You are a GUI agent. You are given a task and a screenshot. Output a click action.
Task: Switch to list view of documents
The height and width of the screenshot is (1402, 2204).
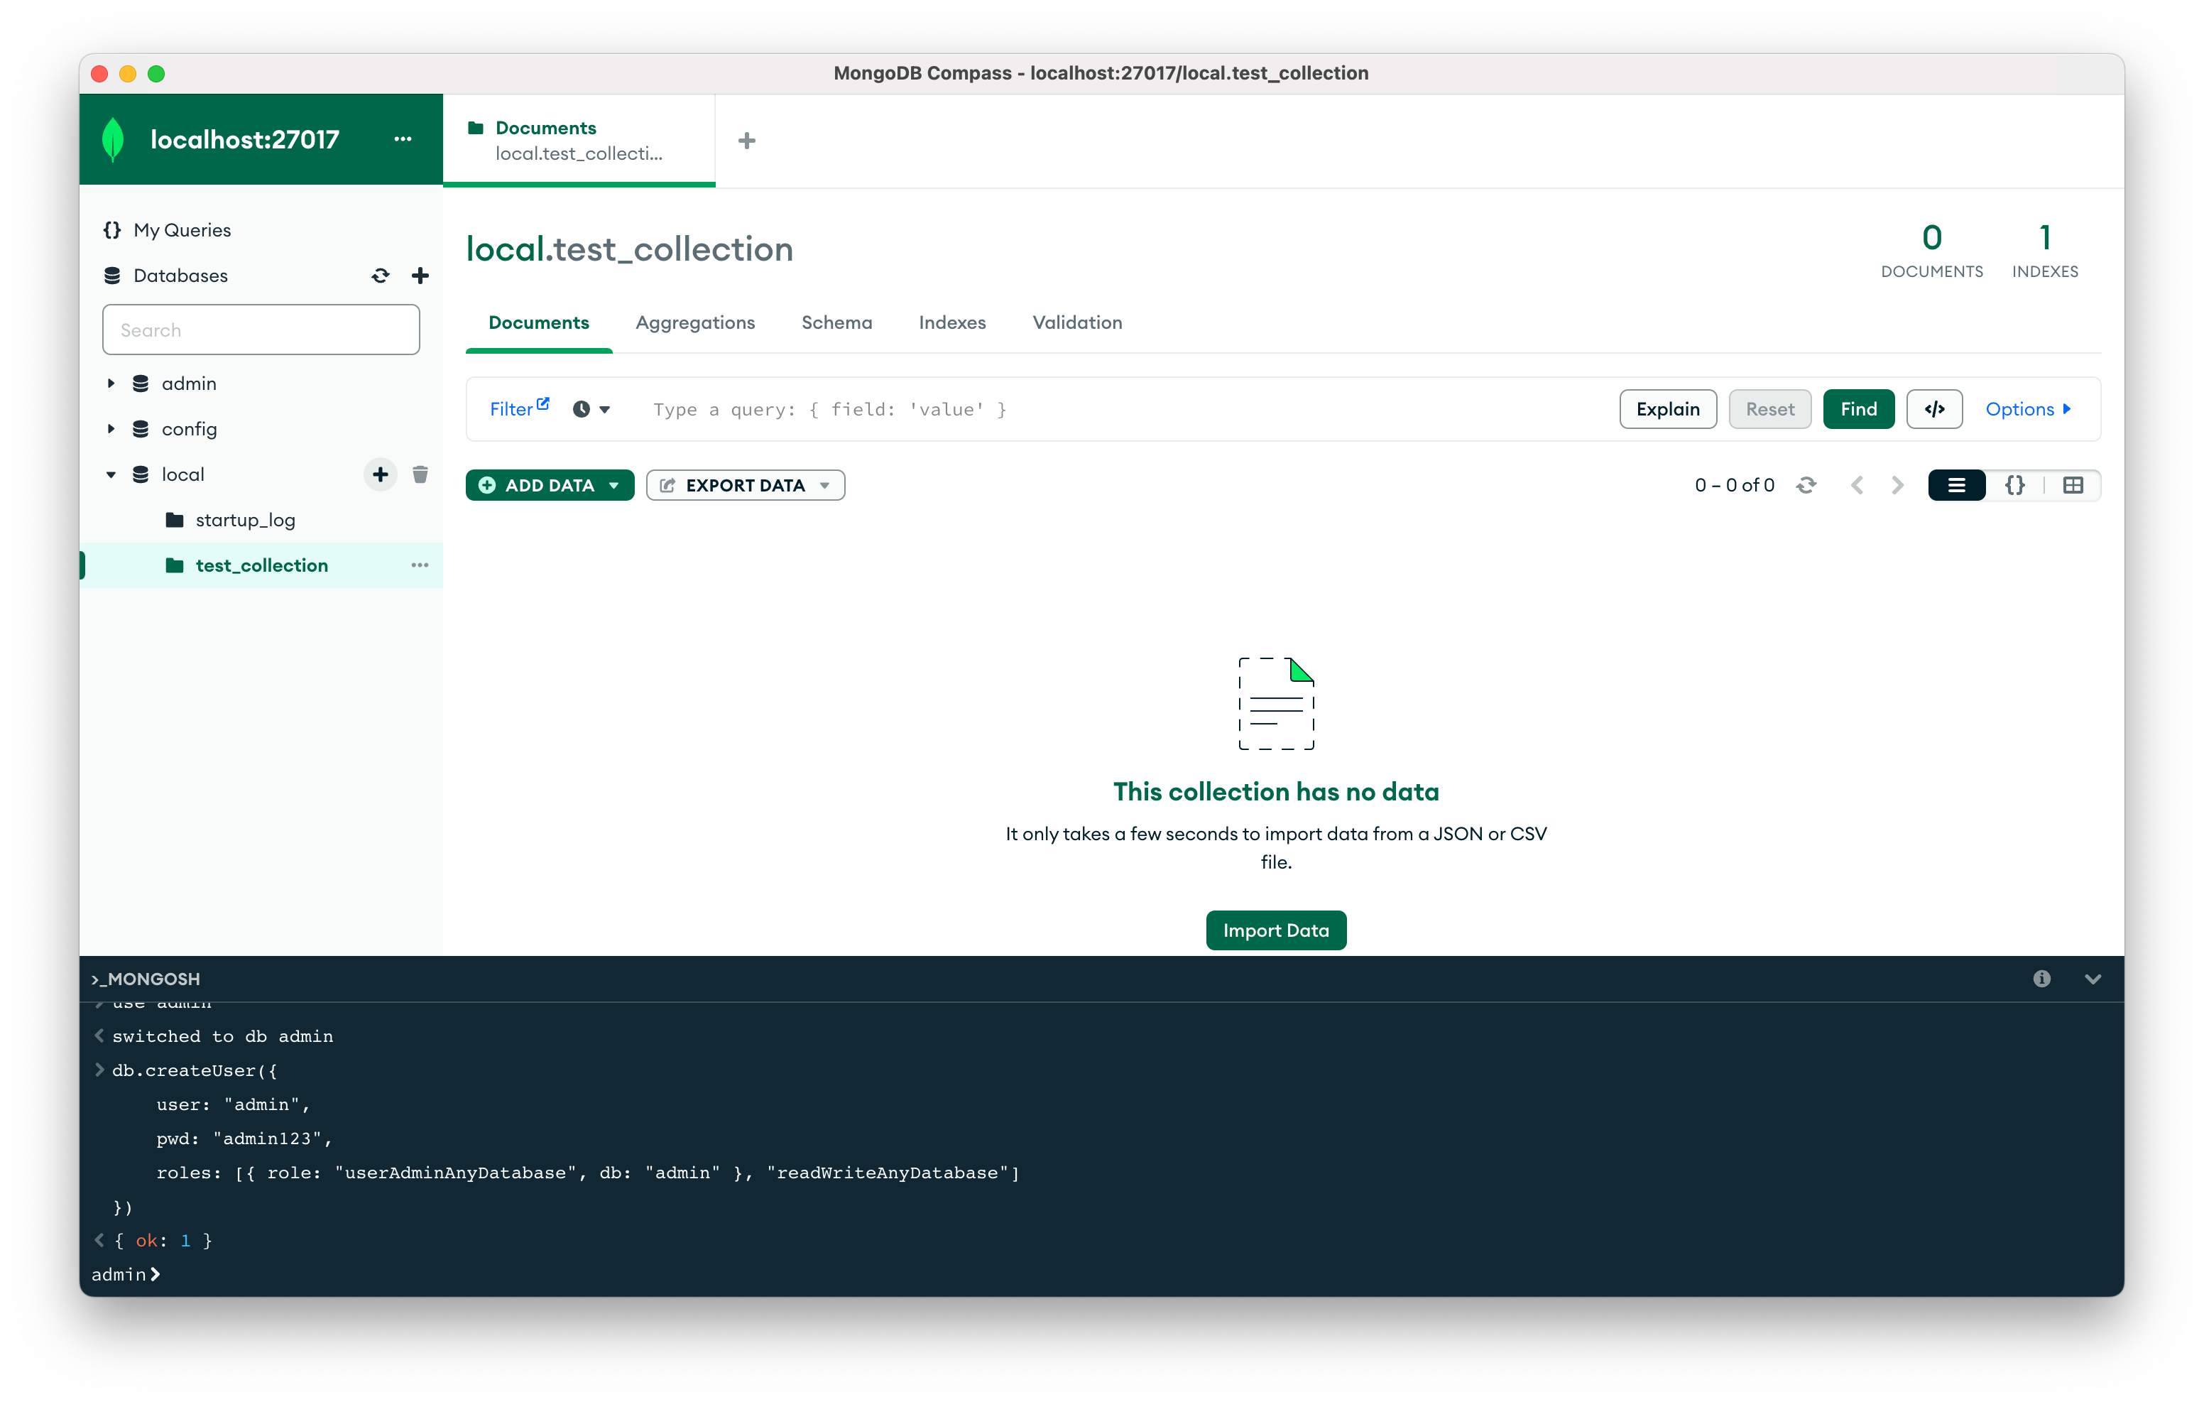pos(1956,485)
